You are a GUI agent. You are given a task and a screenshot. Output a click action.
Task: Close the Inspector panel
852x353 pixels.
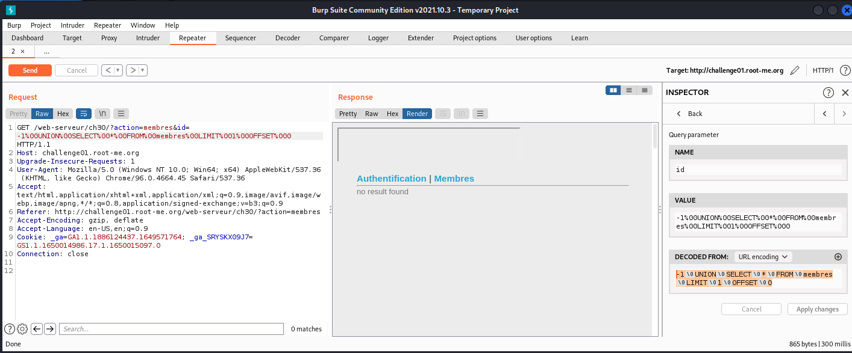pos(845,93)
